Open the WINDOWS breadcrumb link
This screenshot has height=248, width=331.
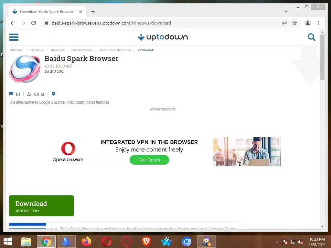click(x=16, y=50)
